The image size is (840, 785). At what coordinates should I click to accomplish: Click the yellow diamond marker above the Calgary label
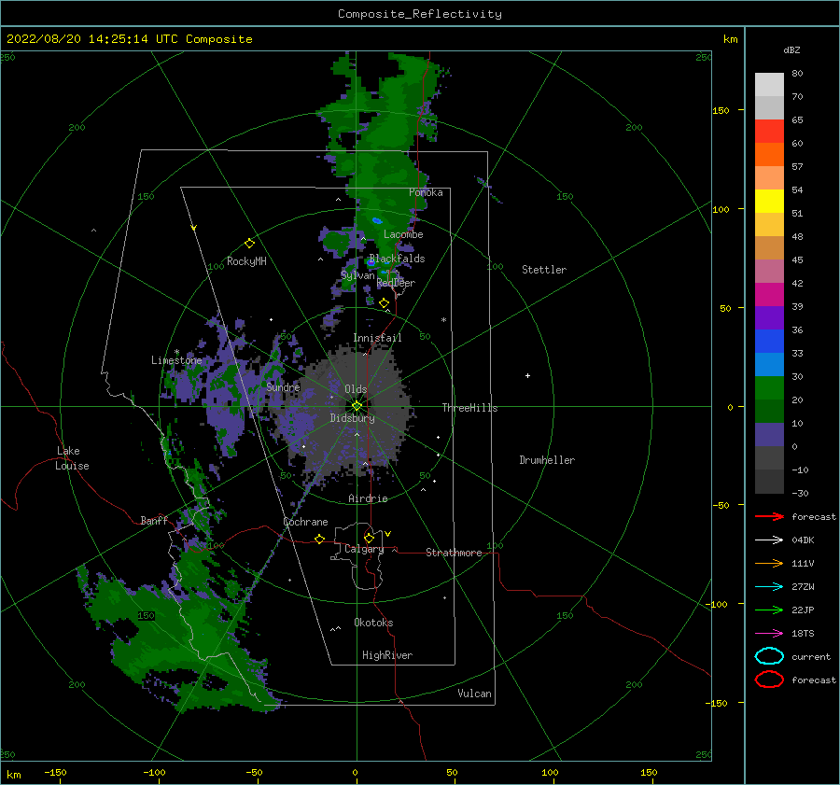pyautogui.click(x=369, y=538)
